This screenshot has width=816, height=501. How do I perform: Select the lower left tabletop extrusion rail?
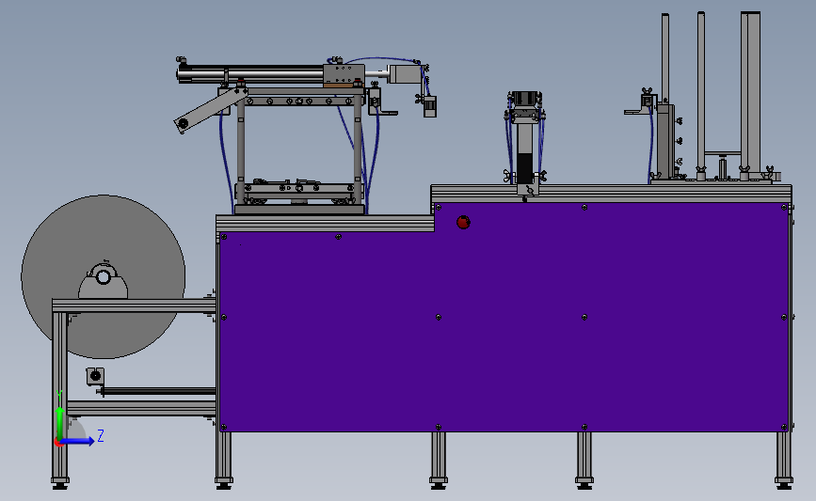click(x=325, y=223)
